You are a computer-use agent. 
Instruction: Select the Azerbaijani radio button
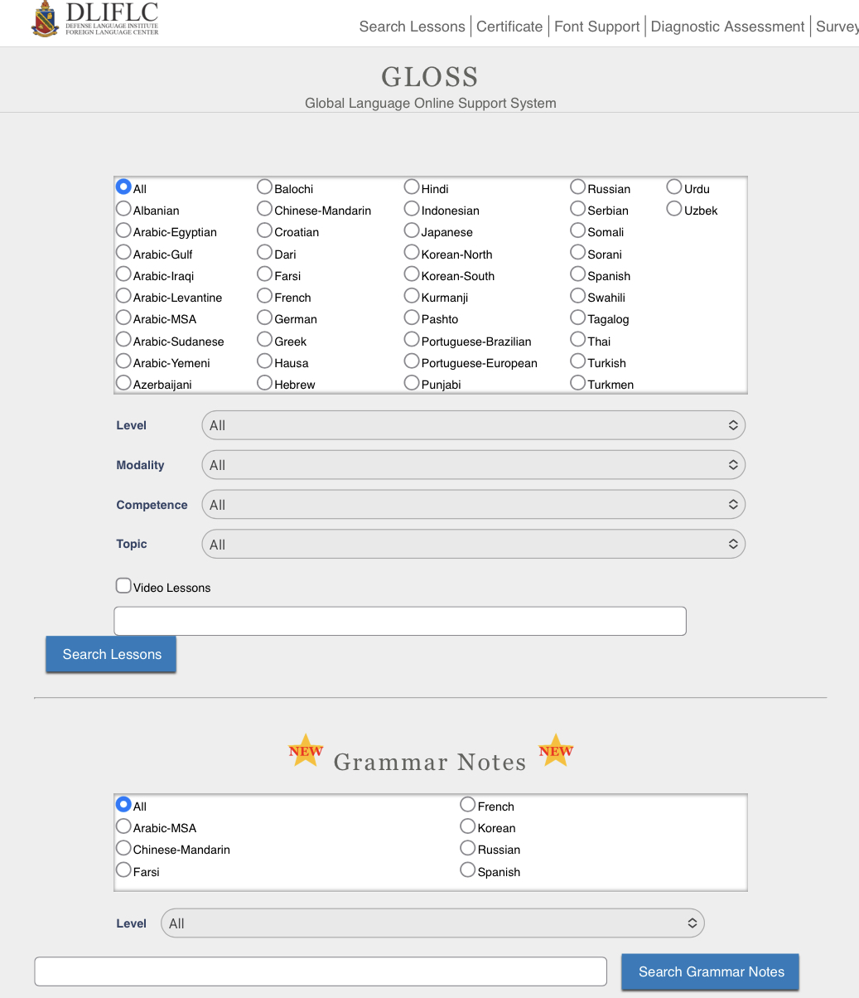point(123,383)
